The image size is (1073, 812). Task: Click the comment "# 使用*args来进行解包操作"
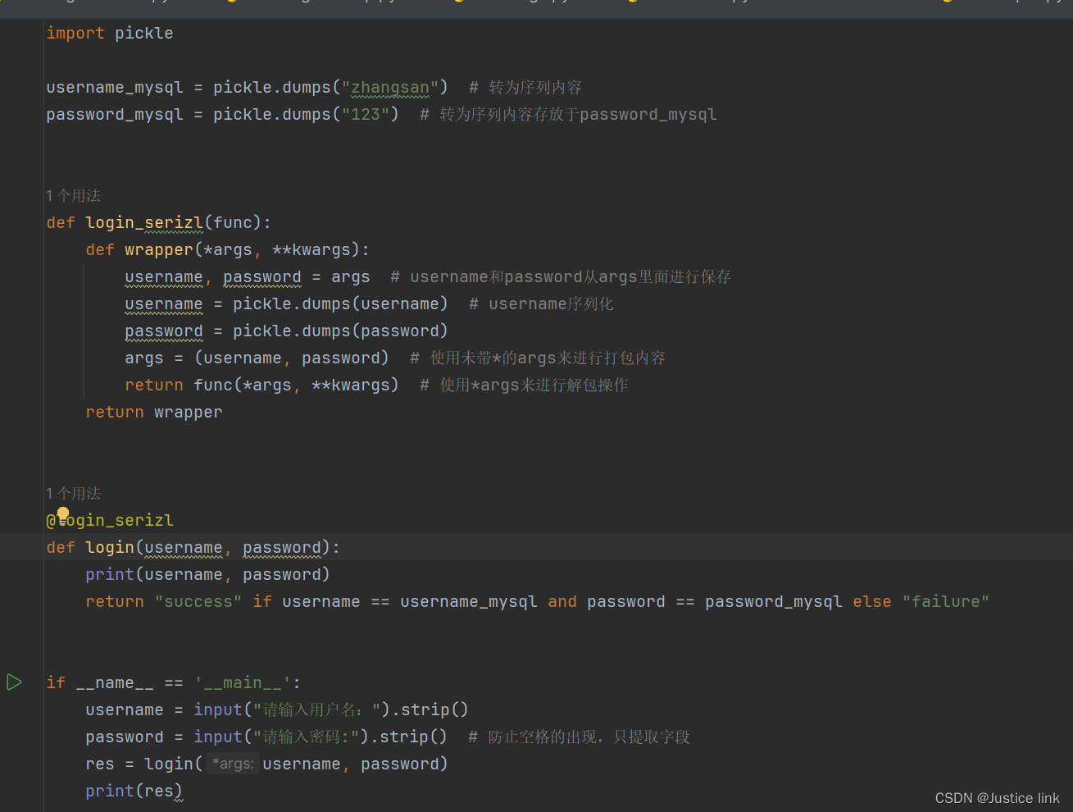[x=524, y=385]
